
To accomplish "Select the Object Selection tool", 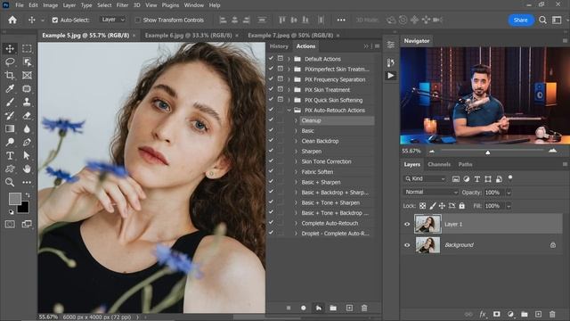I will [27, 62].
